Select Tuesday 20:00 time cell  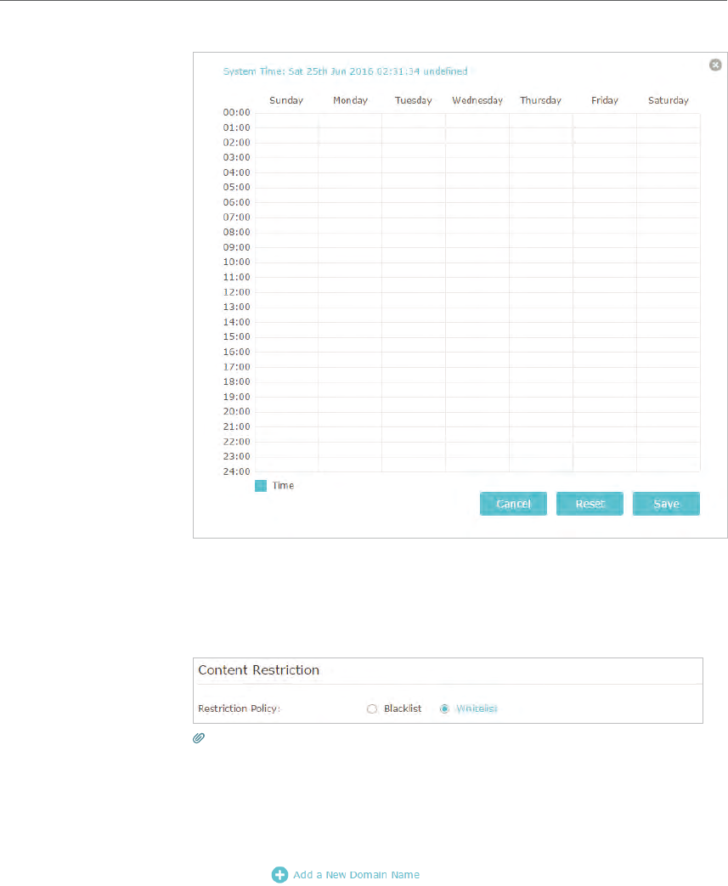point(413,420)
